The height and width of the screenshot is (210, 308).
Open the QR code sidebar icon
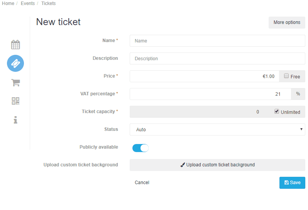point(15,101)
